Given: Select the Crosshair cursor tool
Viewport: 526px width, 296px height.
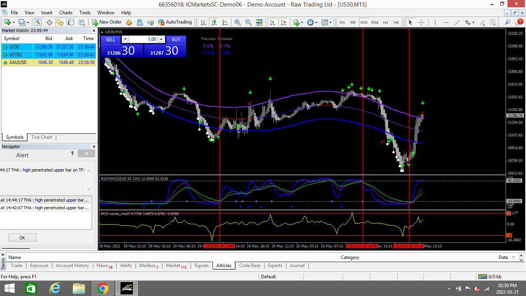Looking at the screenshot, I should 421,22.
